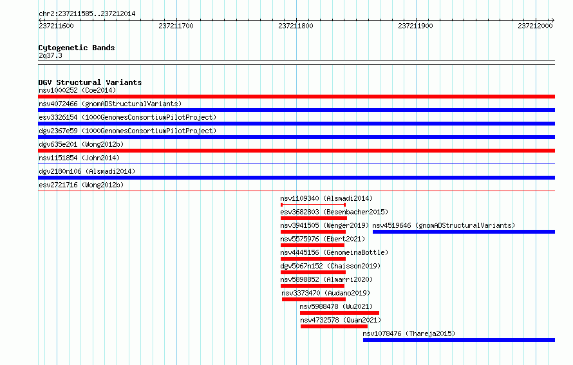Open nsv4519646 (gnomADStructuralVariants) label
This screenshot has width=573, height=365.
444,225
